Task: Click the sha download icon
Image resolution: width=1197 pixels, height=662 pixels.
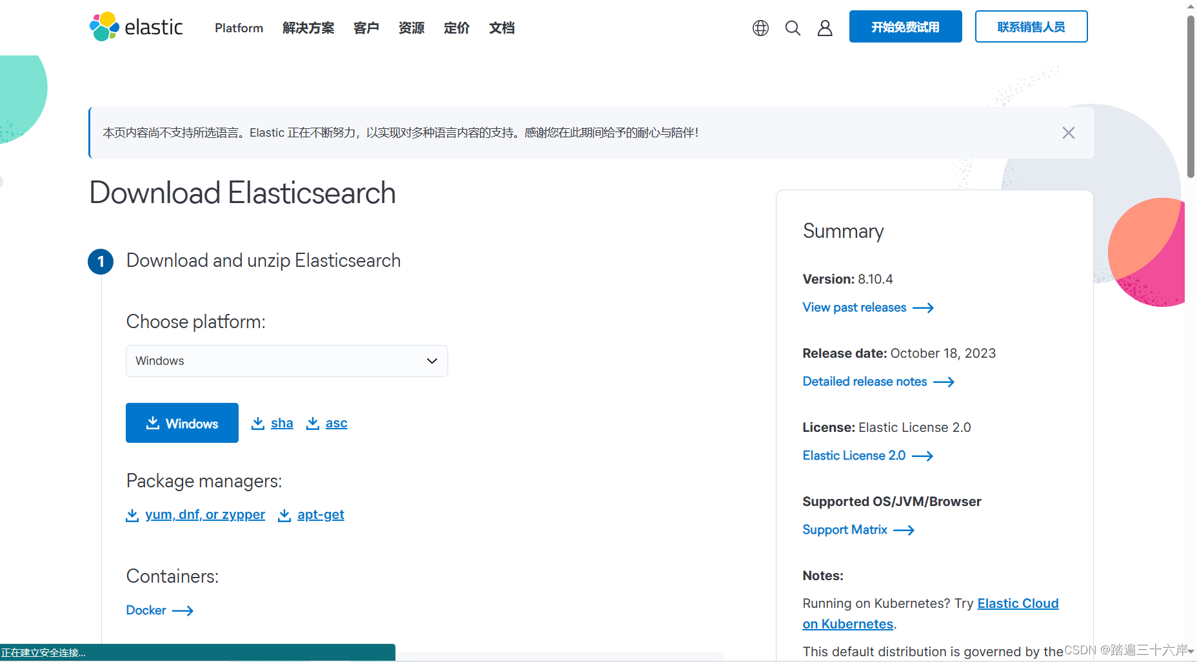Action: [x=258, y=423]
